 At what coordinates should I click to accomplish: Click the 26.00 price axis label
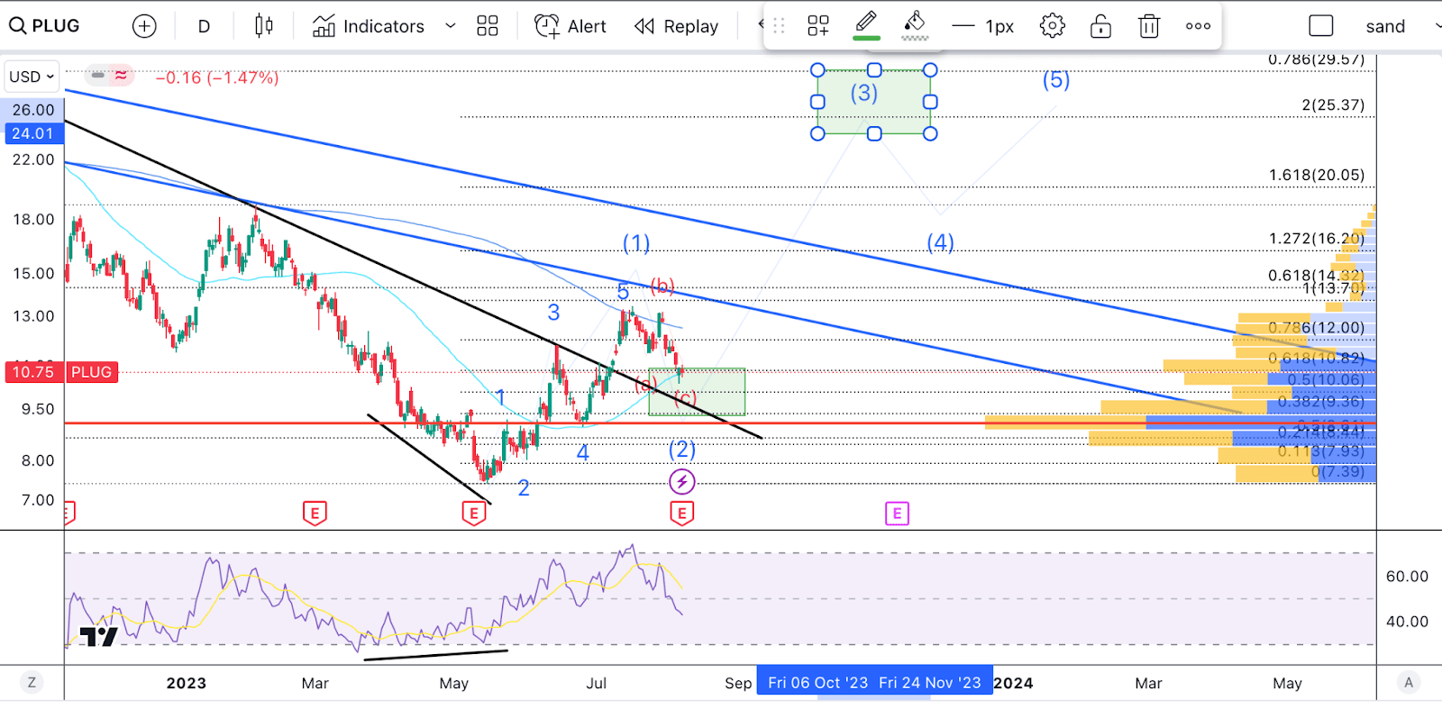click(33, 110)
